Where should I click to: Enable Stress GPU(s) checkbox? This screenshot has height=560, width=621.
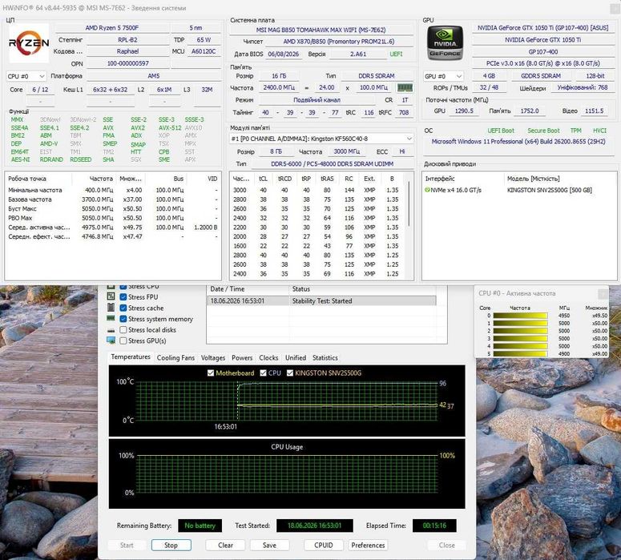coord(123,340)
